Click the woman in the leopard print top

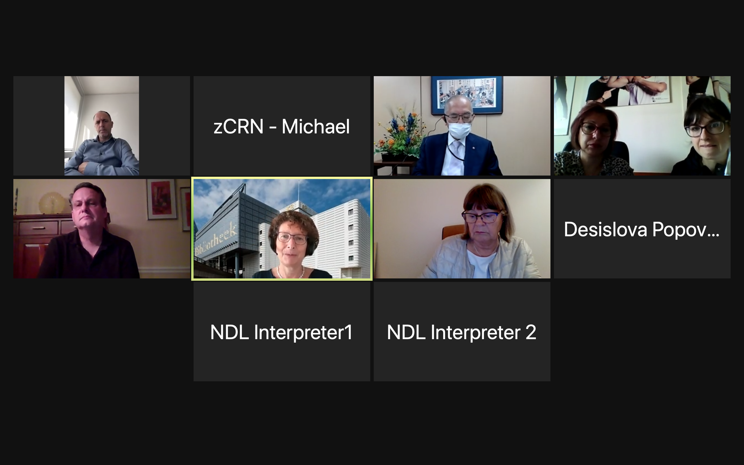[595, 142]
